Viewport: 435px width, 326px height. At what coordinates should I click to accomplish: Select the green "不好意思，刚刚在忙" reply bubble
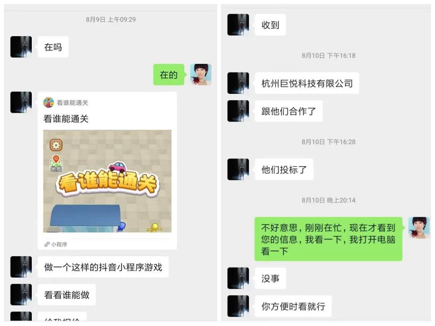tap(329, 239)
